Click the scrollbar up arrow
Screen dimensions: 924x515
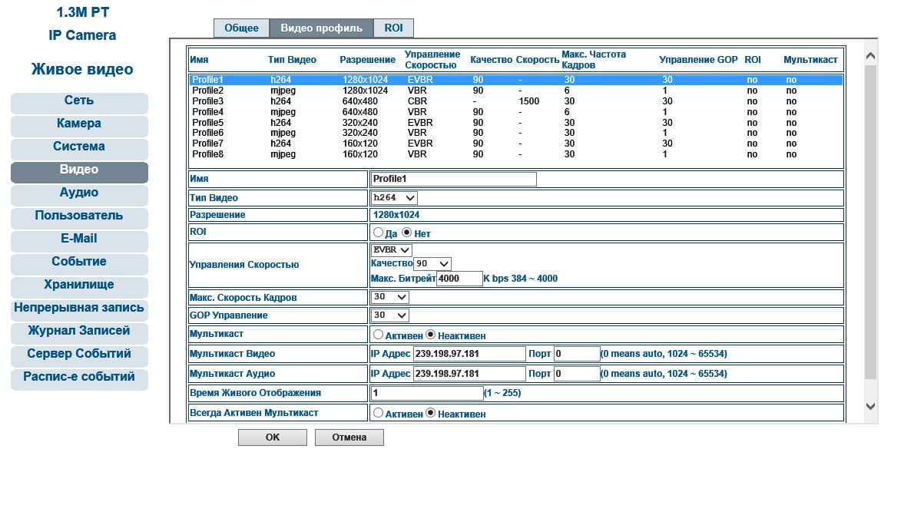click(870, 56)
